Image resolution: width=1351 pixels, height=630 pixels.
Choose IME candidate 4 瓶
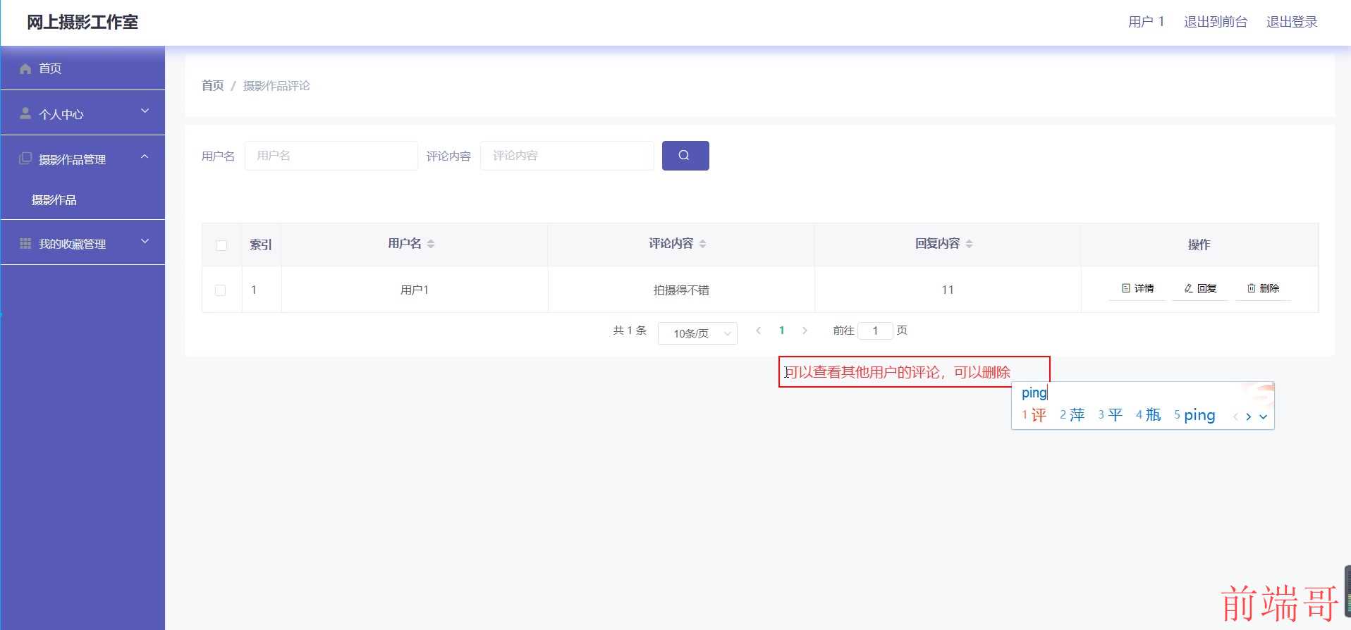[x=1148, y=415]
